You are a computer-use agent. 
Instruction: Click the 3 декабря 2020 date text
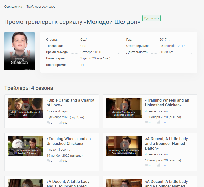58,117
